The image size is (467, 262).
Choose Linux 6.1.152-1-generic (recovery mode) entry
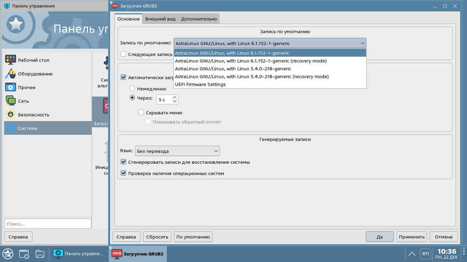(270, 61)
